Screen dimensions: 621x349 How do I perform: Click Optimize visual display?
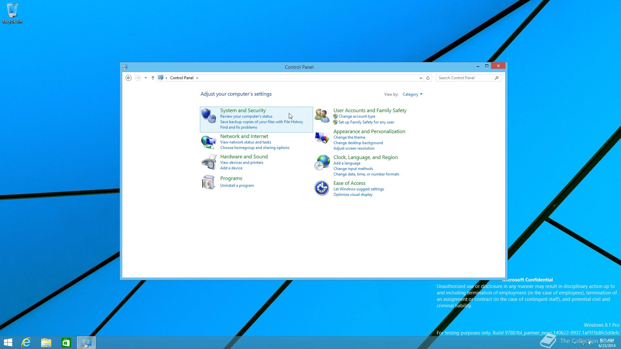click(x=353, y=195)
